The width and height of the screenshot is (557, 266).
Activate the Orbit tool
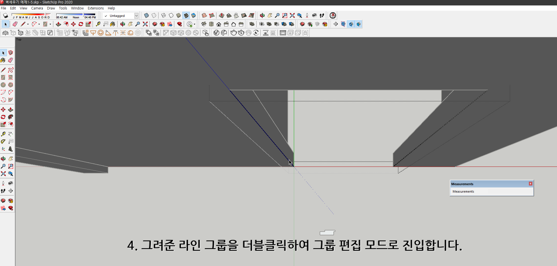(122, 24)
